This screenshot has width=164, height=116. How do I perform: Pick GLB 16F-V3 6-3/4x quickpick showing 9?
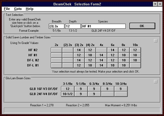click(94, 89)
